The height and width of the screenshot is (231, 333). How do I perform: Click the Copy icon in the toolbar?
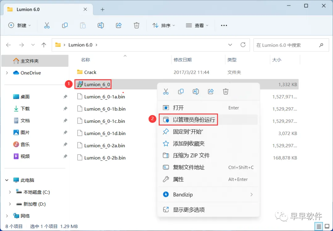(x=65, y=26)
